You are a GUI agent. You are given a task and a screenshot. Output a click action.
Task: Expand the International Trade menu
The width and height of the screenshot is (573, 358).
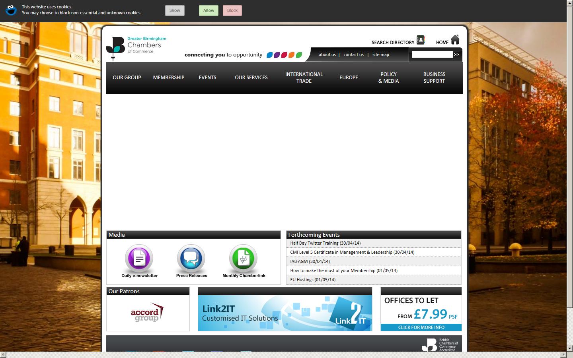304,78
